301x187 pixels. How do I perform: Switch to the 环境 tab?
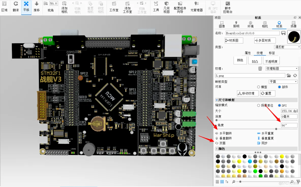tap(250, 25)
